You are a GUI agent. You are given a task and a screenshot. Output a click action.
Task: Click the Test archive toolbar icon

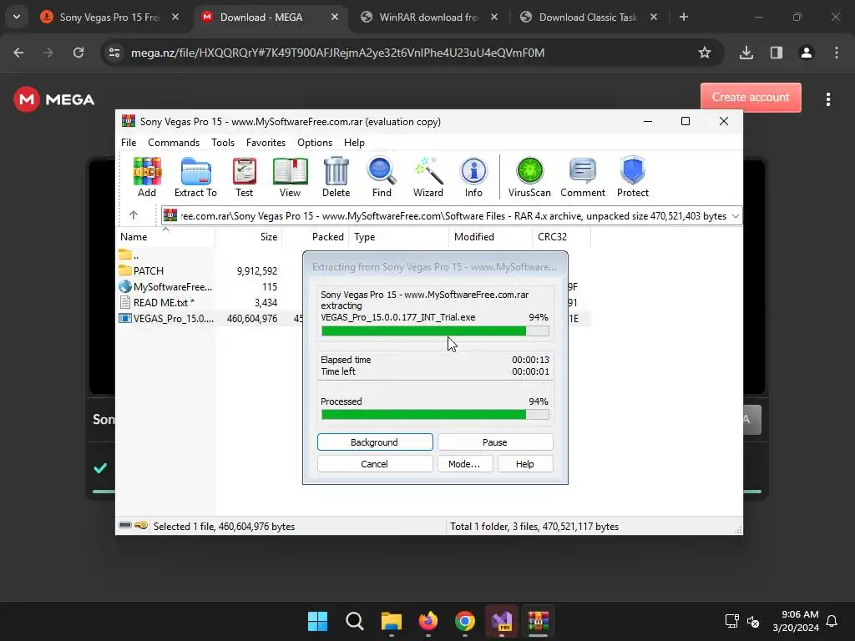[244, 177]
